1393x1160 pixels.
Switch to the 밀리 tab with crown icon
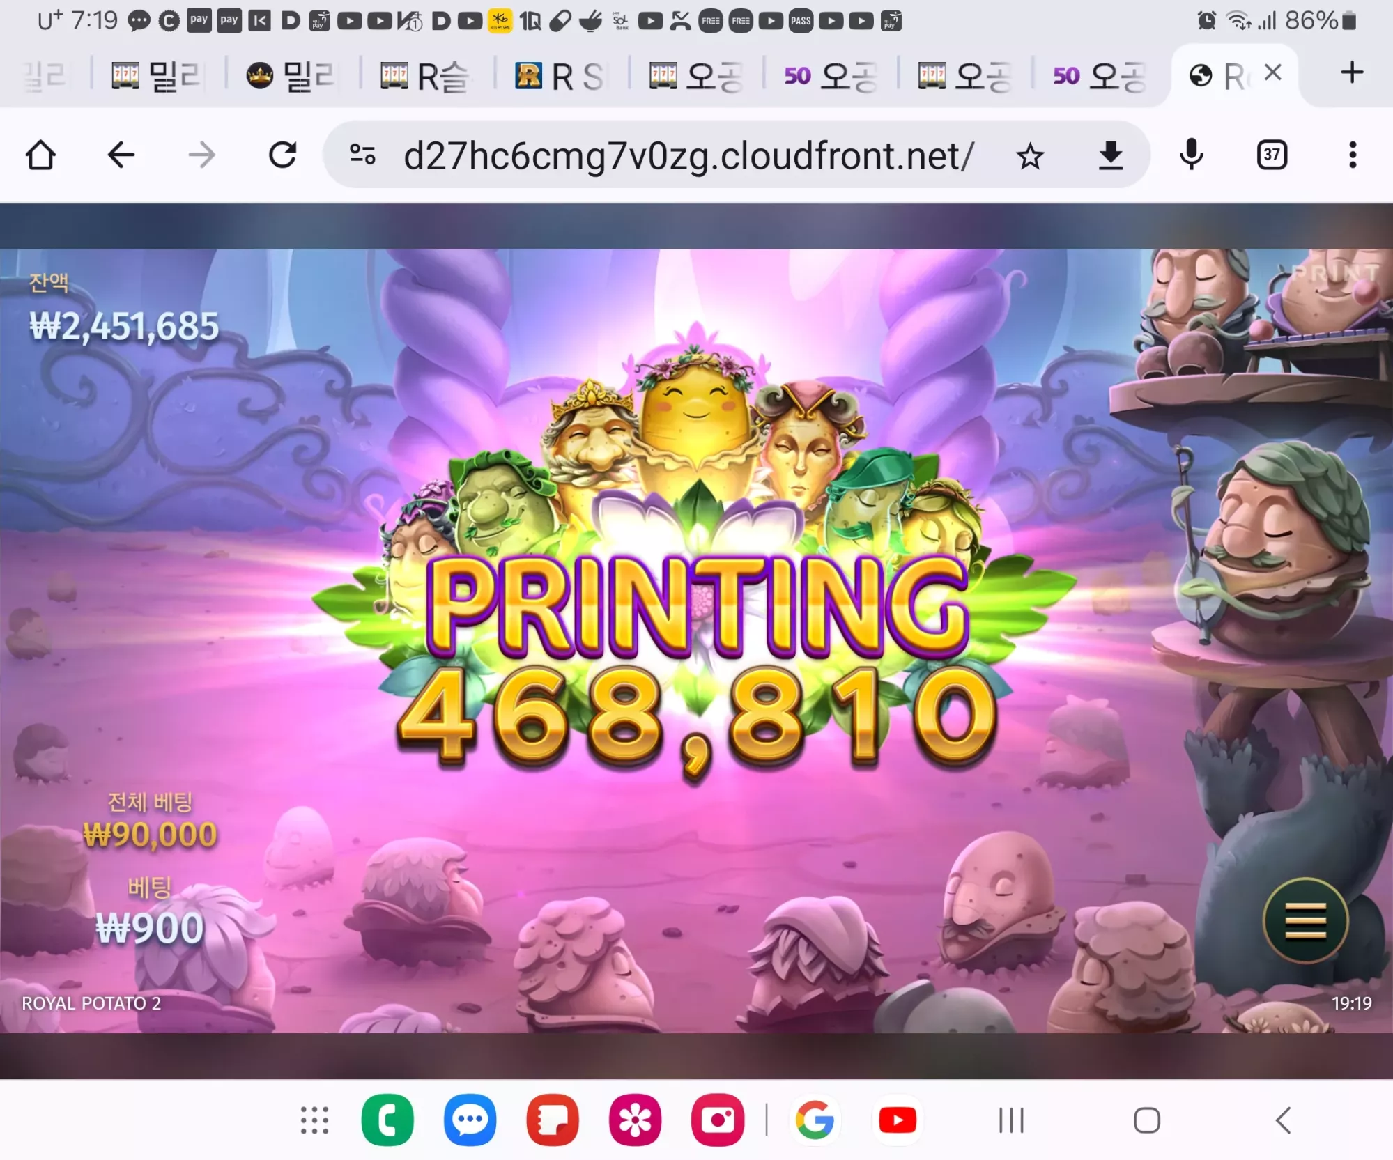click(x=292, y=76)
